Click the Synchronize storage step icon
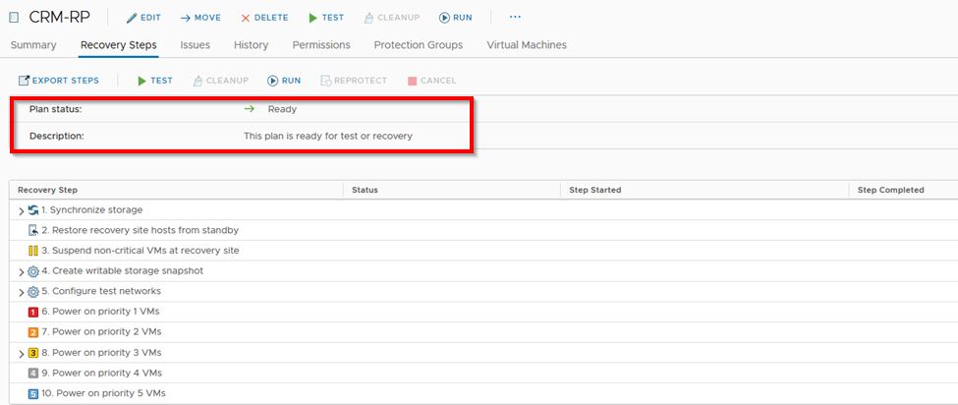Screen dimensions: 958x405 pos(32,210)
